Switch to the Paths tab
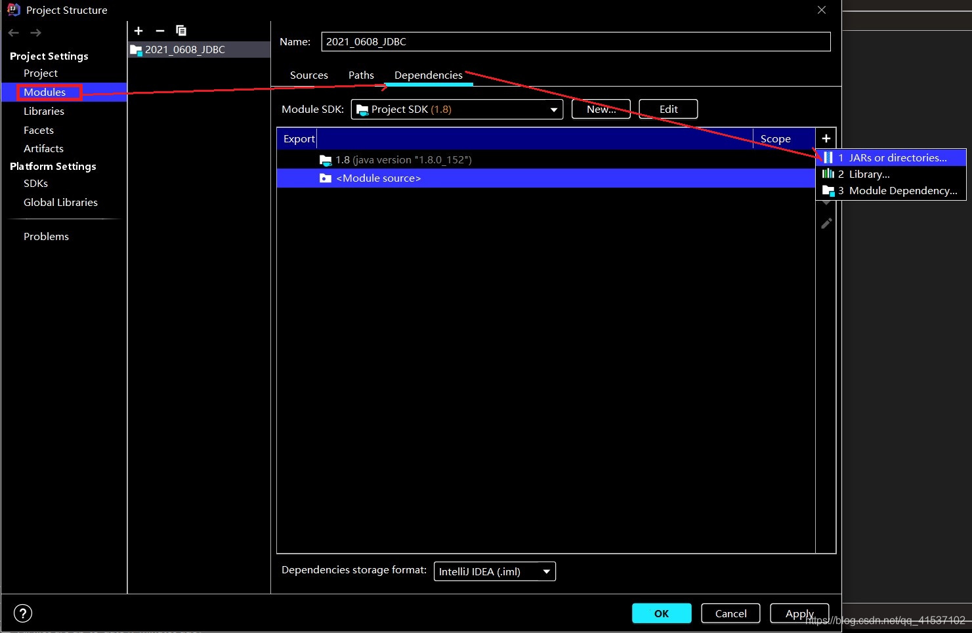Image resolution: width=972 pixels, height=633 pixels. point(361,75)
